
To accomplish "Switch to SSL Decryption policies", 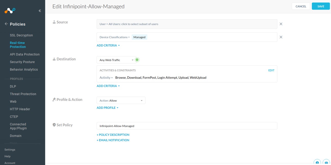I will (x=21, y=35).
